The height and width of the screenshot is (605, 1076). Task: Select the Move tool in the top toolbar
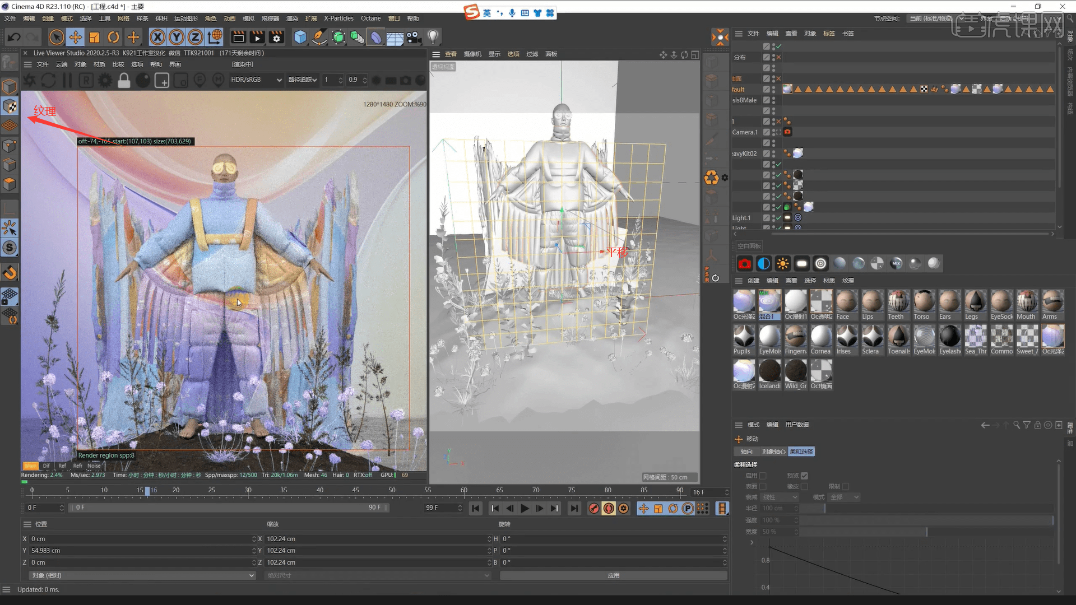tap(76, 37)
